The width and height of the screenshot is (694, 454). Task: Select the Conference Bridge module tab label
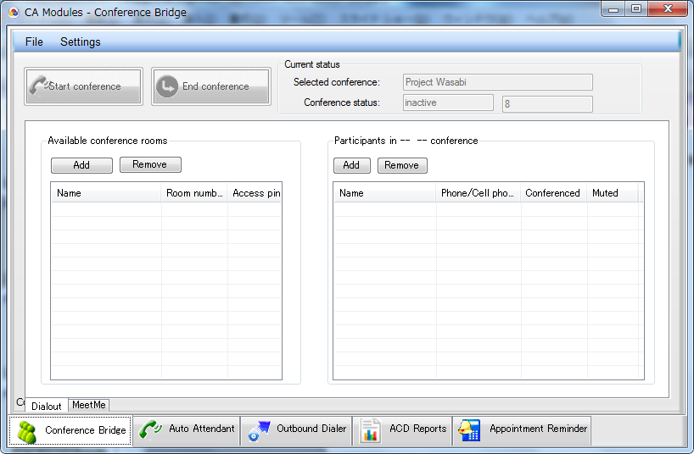click(x=86, y=430)
